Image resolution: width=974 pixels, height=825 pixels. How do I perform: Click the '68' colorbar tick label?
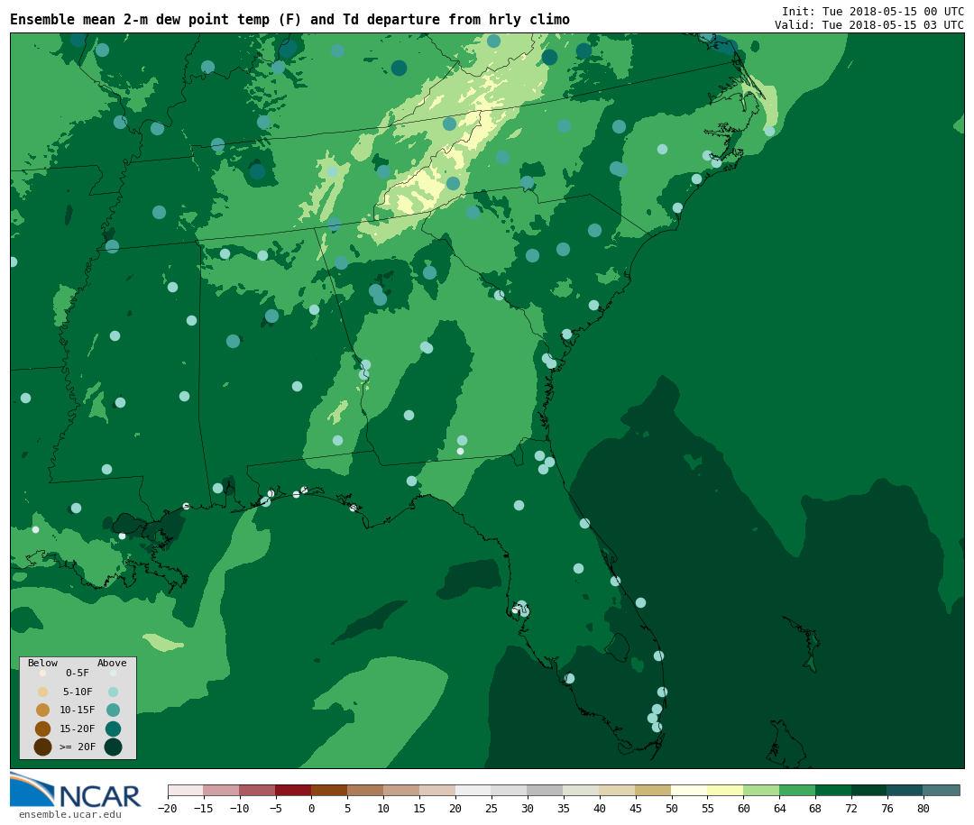[815, 808]
